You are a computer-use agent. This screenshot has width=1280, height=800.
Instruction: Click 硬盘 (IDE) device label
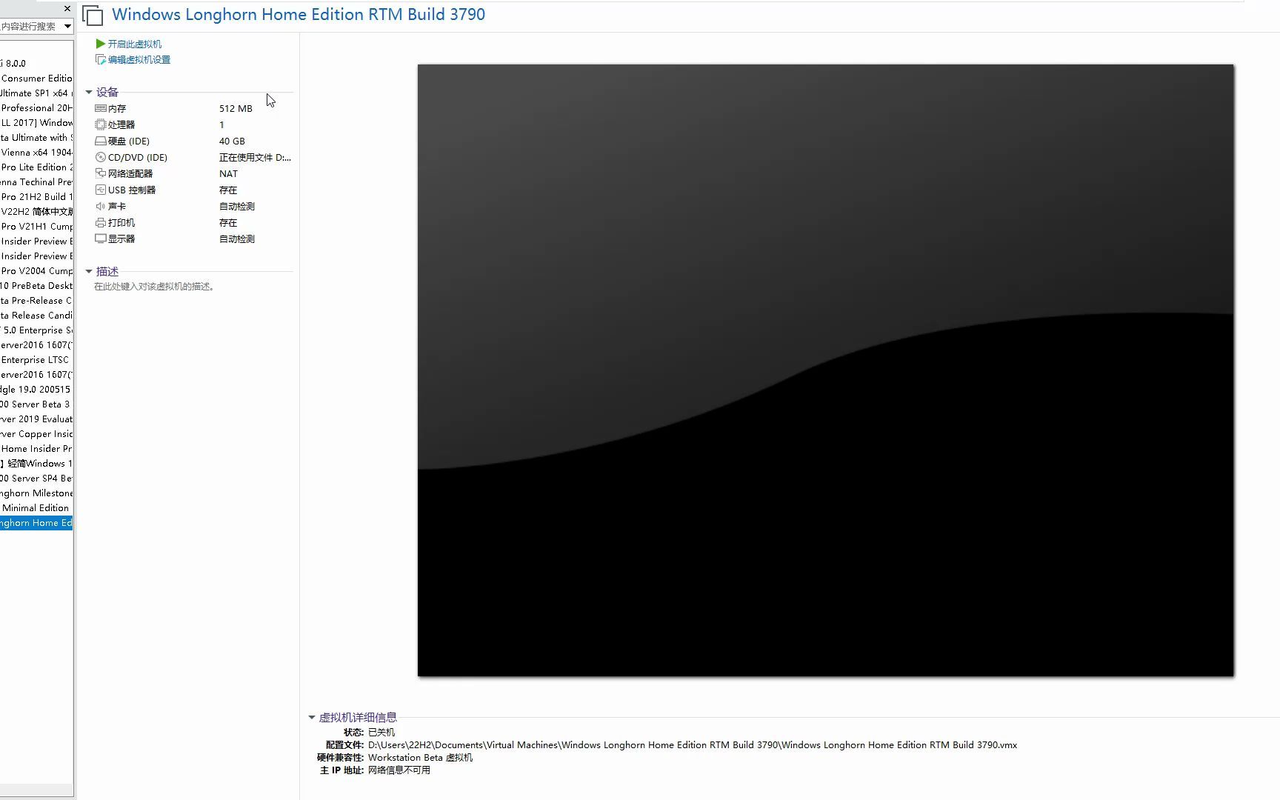coord(129,141)
